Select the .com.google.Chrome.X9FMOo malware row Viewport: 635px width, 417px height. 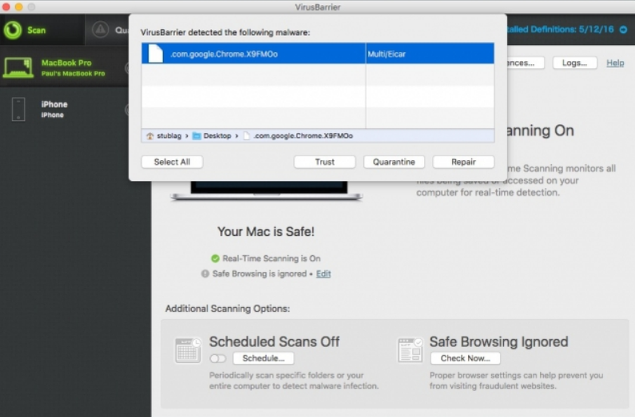tap(318, 53)
